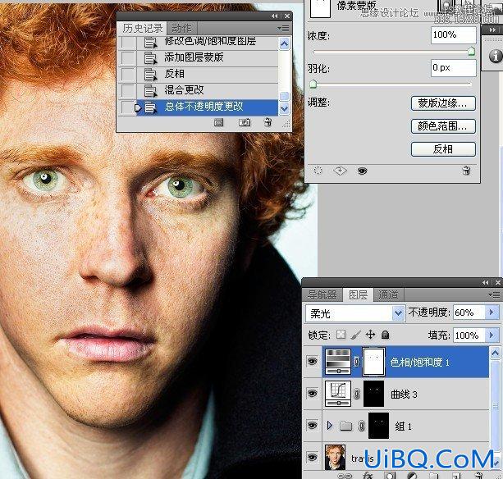
Task: Expand the 组 1 group triangle
Action: click(x=329, y=426)
